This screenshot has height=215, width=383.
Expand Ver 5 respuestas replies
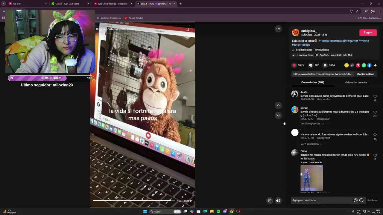[x=312, y=124]
